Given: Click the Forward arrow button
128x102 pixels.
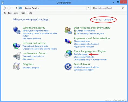Looking at the screenshot, I should 9,8.
